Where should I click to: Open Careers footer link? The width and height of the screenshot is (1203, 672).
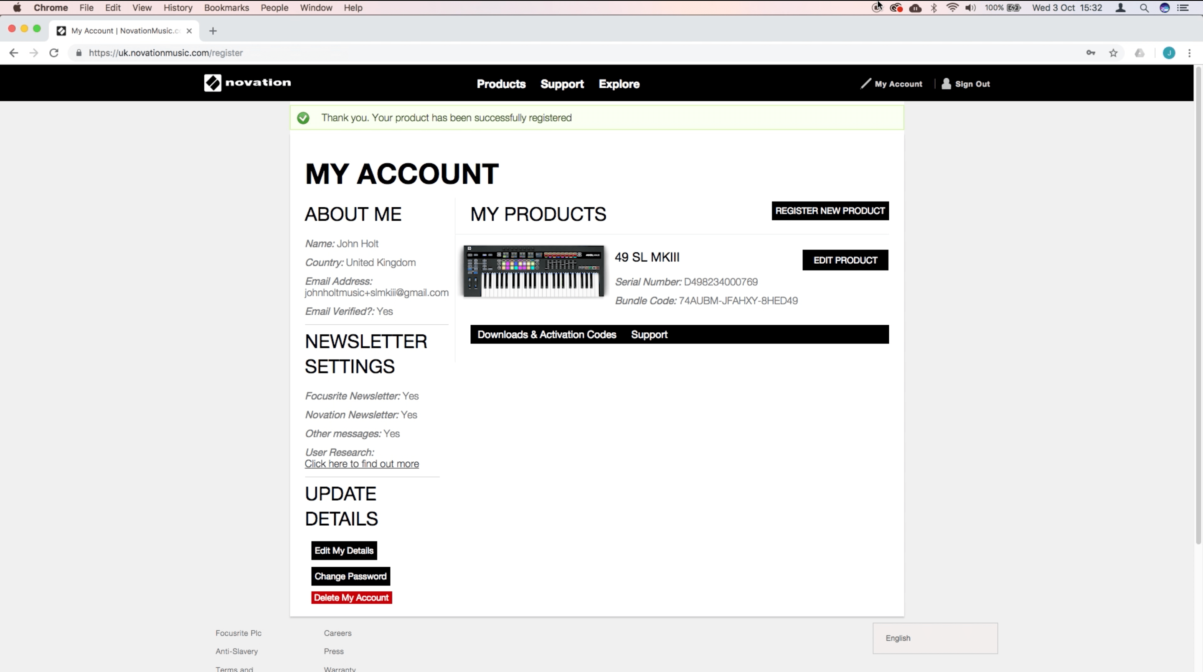(x=338, y=633)
